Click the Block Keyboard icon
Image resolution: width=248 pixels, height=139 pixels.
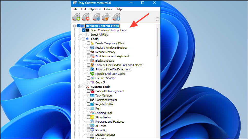pos(92,60)
